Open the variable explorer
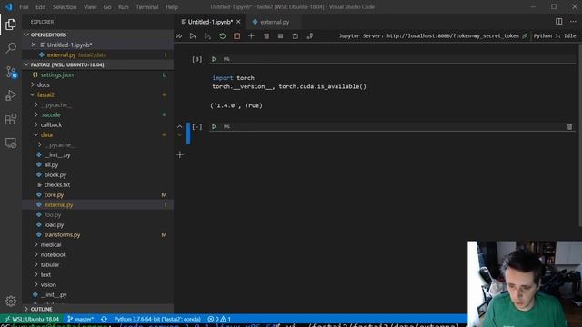The width and height of the screenshot is (582, 327). tap(281, 36)
